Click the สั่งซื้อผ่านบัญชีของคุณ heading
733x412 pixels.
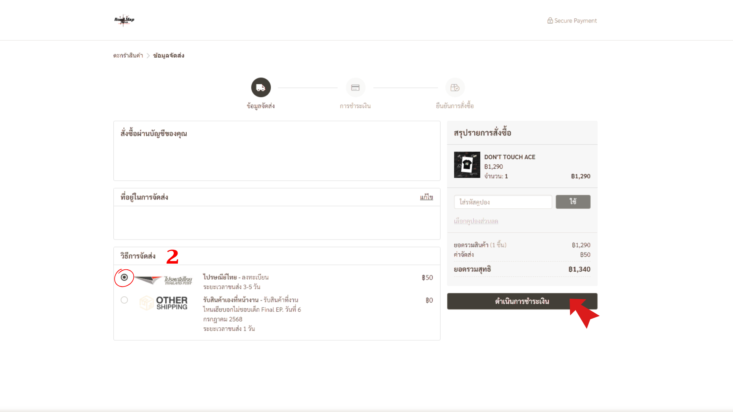click(154, 134)
